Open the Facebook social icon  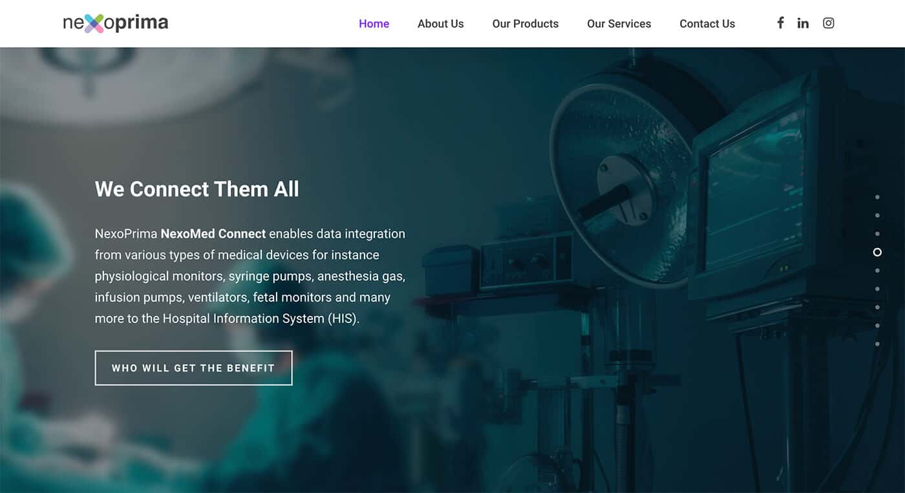[780, 23]
